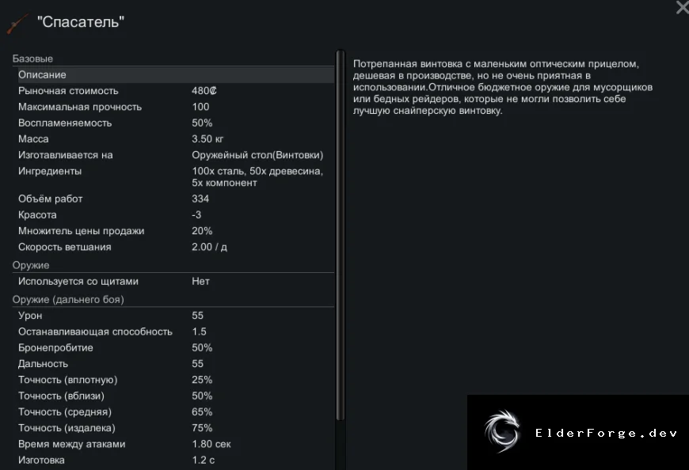Select the Описание row

[173, 75]
